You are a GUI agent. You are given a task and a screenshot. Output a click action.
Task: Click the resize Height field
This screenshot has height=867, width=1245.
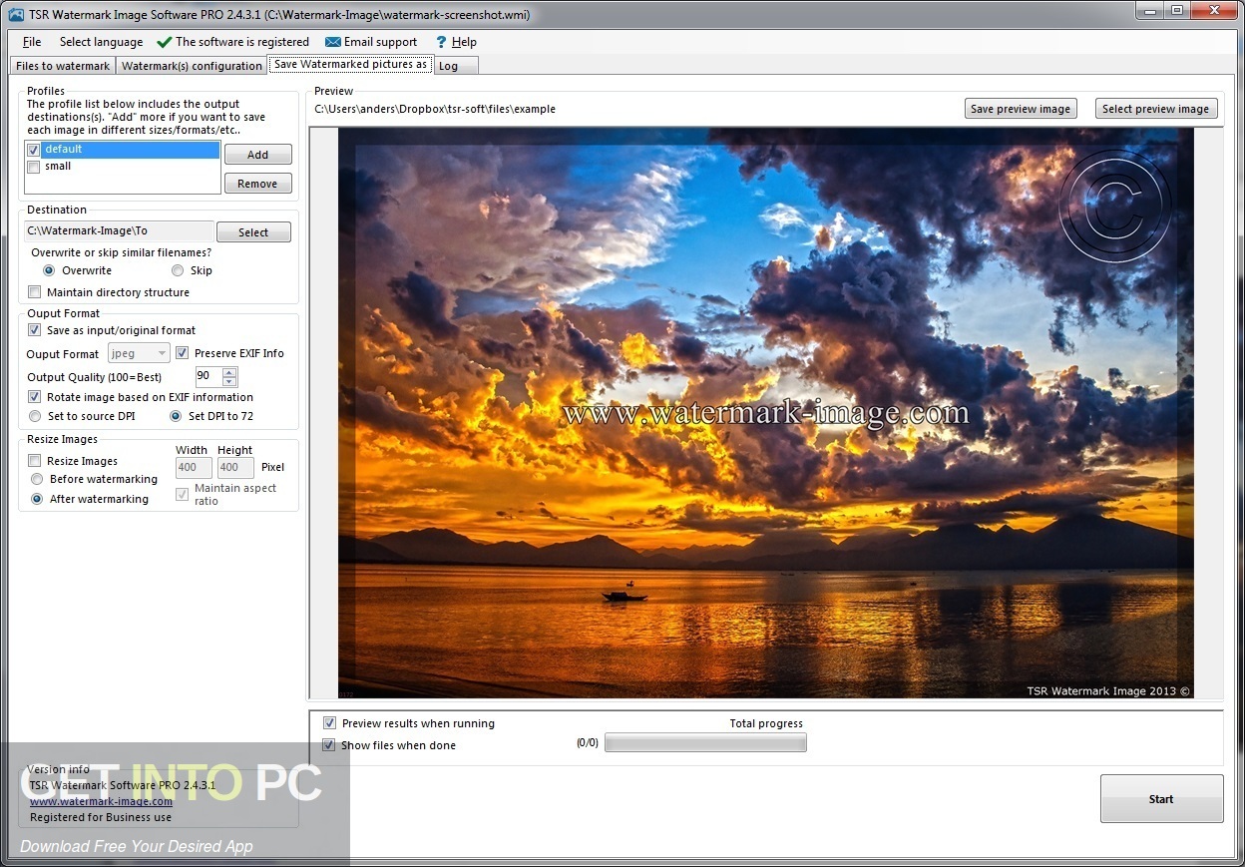point(235,467)
